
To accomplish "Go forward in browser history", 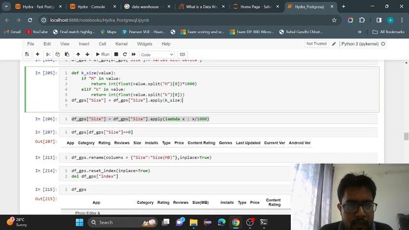I will pos(19,20).
